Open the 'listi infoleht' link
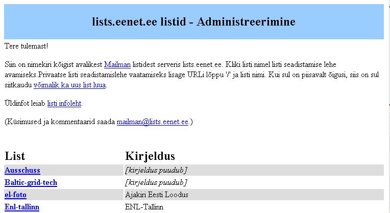The height and width of the screenshot is (213, 390). tap(64, 103)
